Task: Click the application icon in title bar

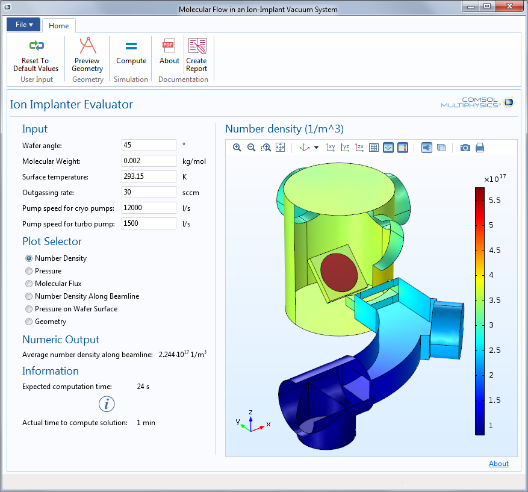Action: [x=7, y=7]
